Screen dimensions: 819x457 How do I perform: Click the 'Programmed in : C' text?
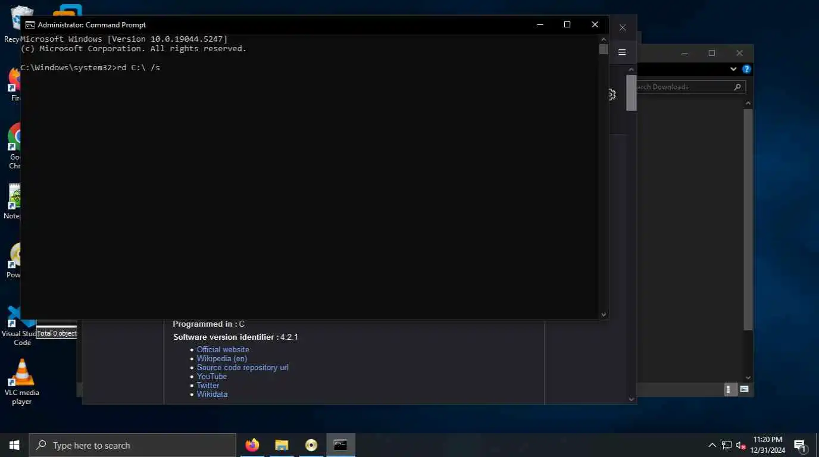point(209,324)
